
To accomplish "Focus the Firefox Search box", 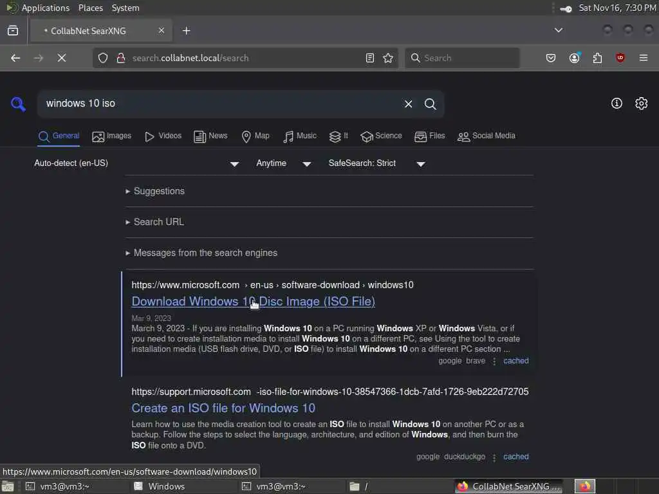I will (462, 58).
